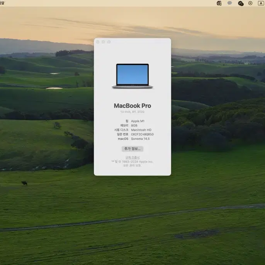This screenshot has width=265, height=265.
Task: Click the 'Sonoma 14.5' version text
Action: tap(140, 139)
